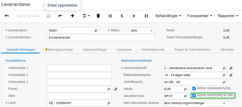Click warning icon on Bankopplysninger tab
Image resolution: width=242 pixels, height=107 pixels.
[x=47, y=50]
